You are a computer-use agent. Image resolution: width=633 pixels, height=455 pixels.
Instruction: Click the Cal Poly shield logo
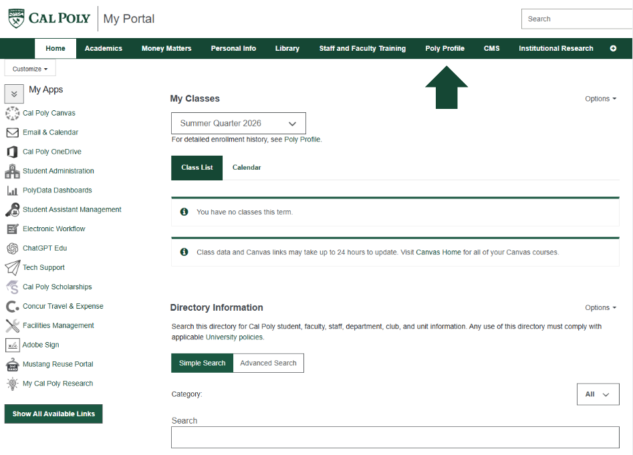pos(16,19)
